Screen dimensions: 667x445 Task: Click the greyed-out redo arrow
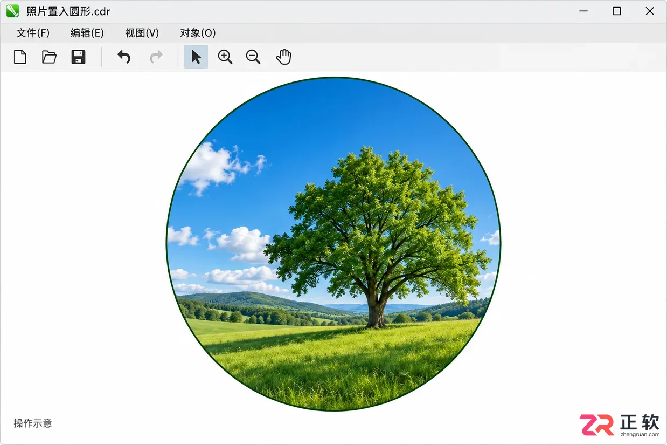coord(156,57)
